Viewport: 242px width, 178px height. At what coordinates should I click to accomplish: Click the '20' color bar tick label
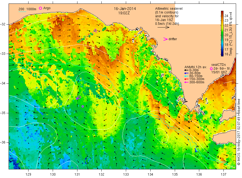pos(226,35)
